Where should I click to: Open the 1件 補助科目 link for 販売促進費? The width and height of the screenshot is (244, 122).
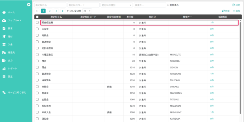(212, 23)
